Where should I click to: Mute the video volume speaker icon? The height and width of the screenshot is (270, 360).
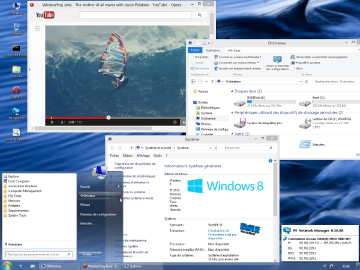(62, 122)
